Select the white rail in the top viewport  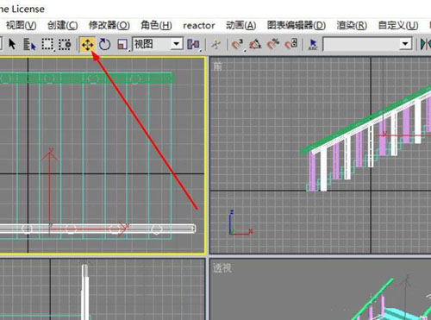point(97,229)
